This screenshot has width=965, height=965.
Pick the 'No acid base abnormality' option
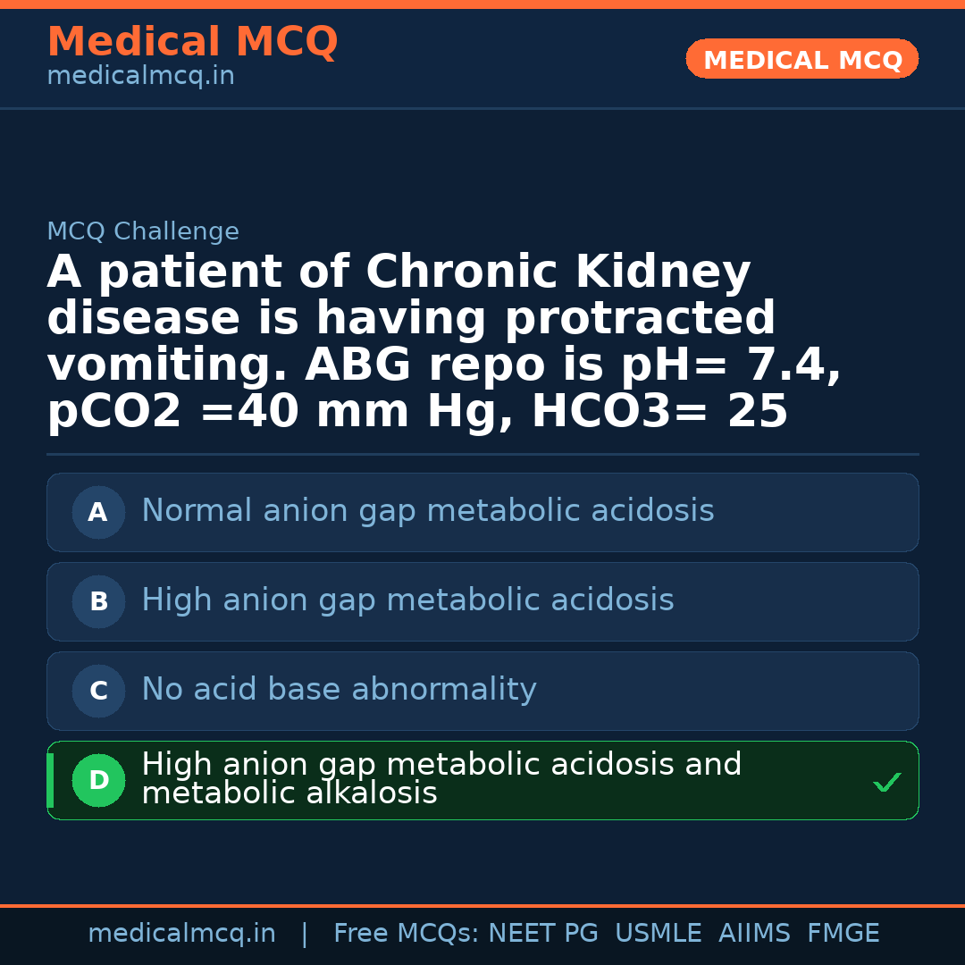339,690
